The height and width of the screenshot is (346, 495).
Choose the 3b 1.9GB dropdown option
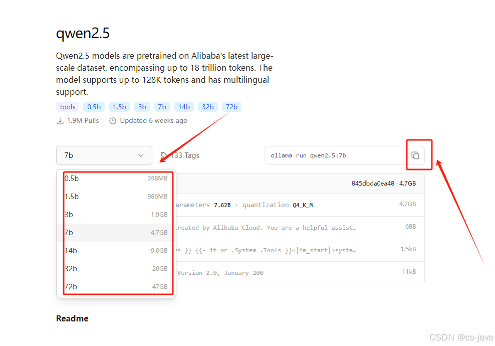[116, 215]
